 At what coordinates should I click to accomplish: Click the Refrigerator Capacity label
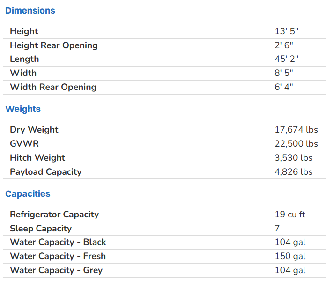[54, 214]
